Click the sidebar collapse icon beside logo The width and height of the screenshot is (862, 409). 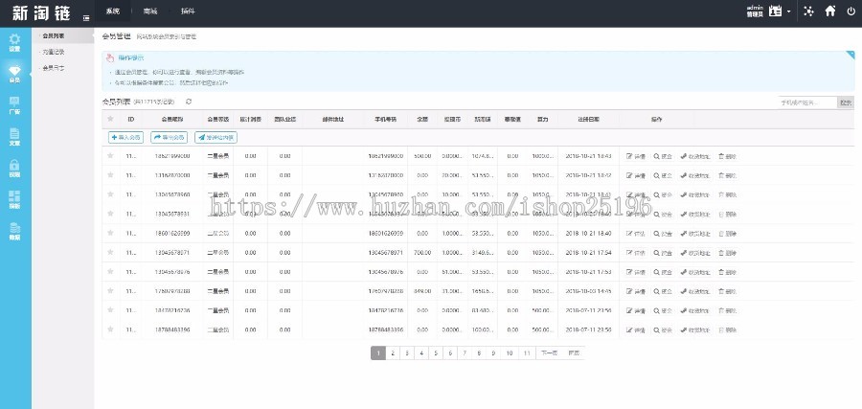point(86,17)
